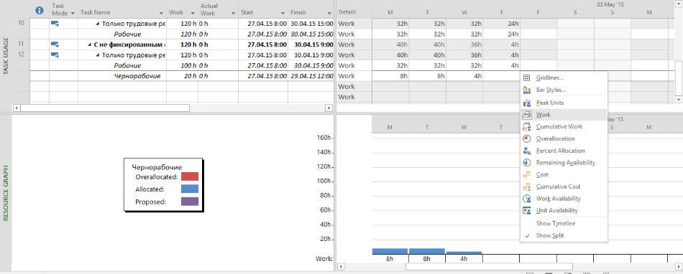
Task: Click scroll right arrow of task table
Action: click(329, 108)
